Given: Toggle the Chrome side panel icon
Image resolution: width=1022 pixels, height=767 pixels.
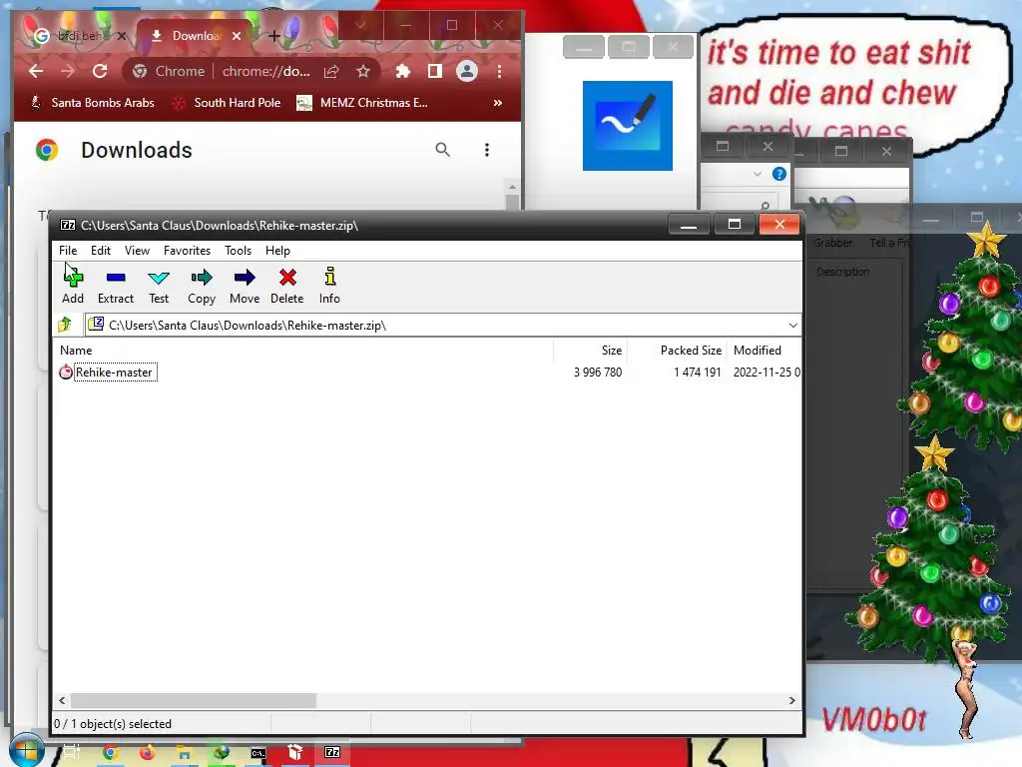Looking at the screenshot, I should [435, 71].
